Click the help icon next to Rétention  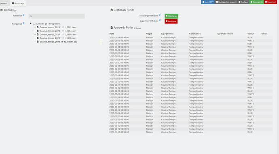[x=23, y=15]
